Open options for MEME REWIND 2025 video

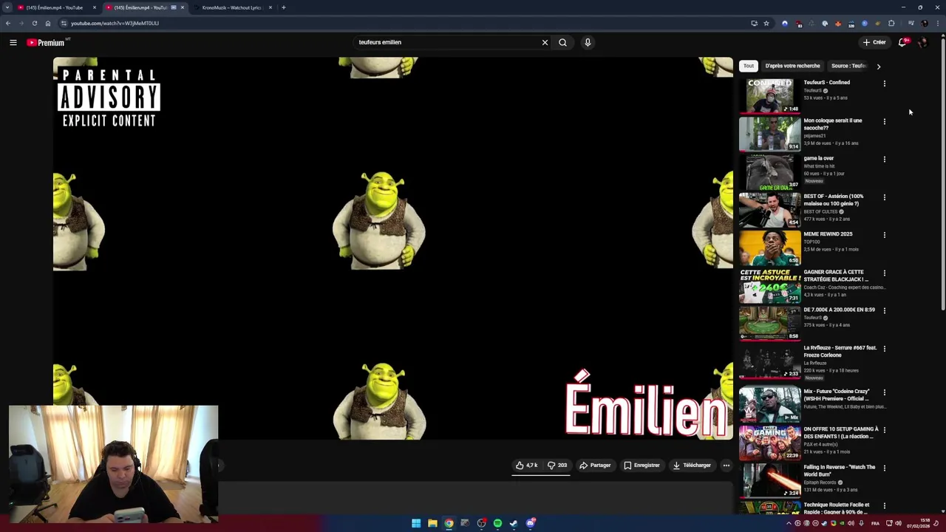tap(884, 235)
